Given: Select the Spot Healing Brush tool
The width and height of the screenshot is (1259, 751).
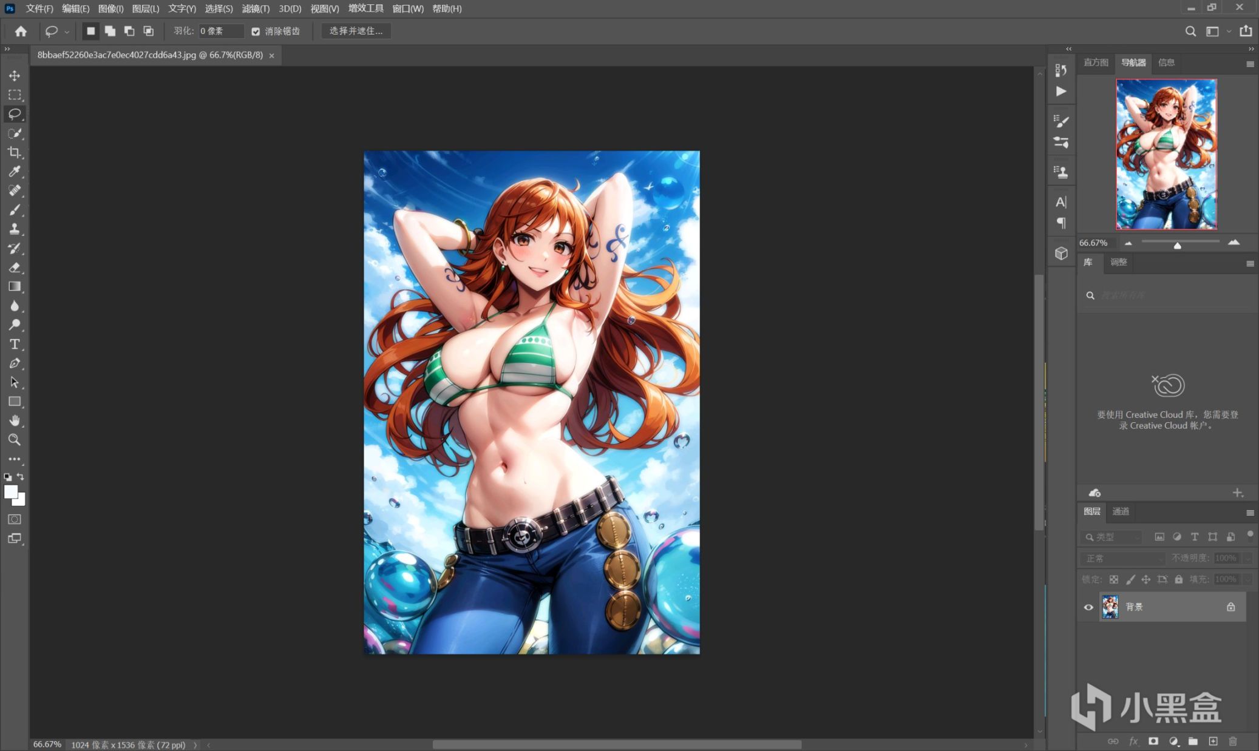Looking at the screenshot, I should pos(15,190).
